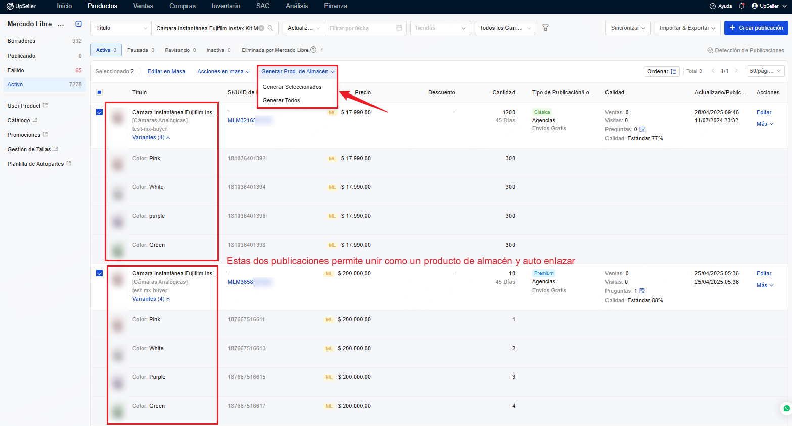The width and height of the screenshot is (792, 426).
Task: Open Plantilla de Autopartes external link icon
Action: click(69, 163)
